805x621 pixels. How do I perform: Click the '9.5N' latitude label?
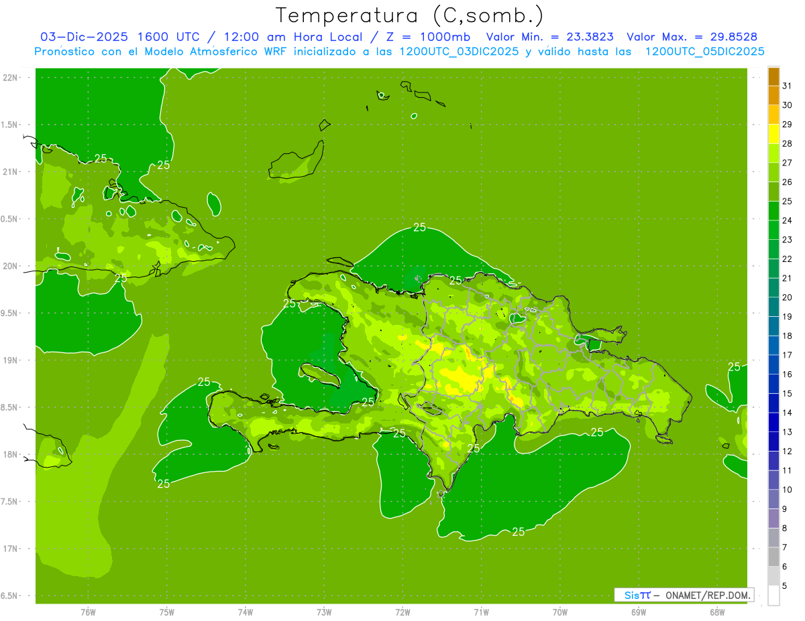(x=10, y=313)
